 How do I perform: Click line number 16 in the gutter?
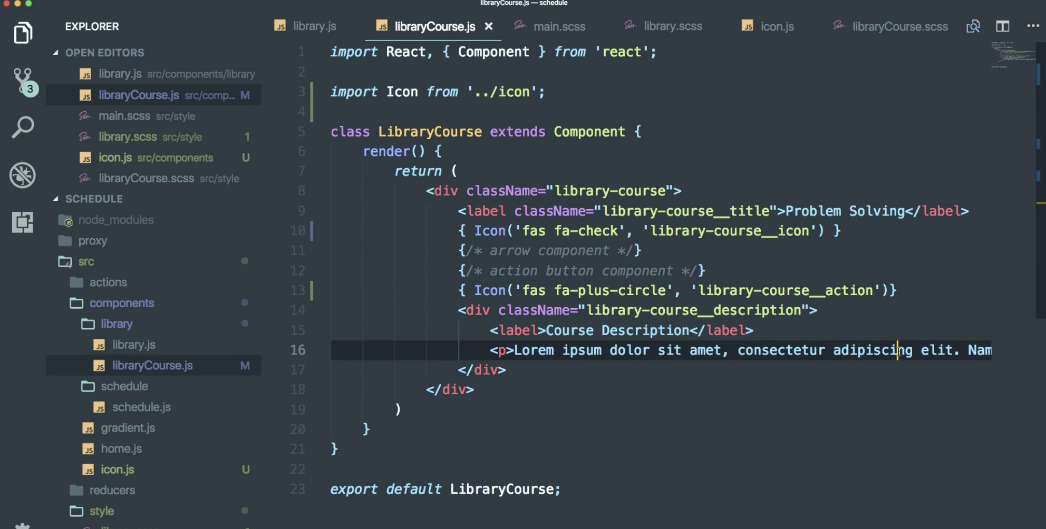tap(298, 350)
